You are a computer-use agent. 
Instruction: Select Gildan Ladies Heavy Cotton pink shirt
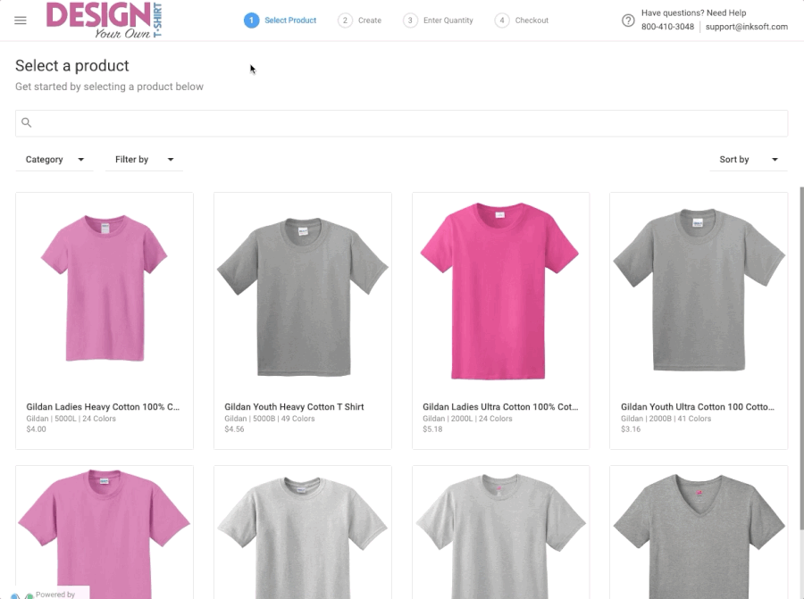[x=105, y=293]
